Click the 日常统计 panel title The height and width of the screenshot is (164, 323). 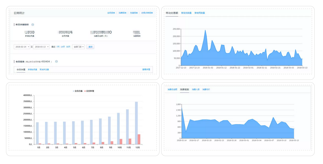pos(19,13)
